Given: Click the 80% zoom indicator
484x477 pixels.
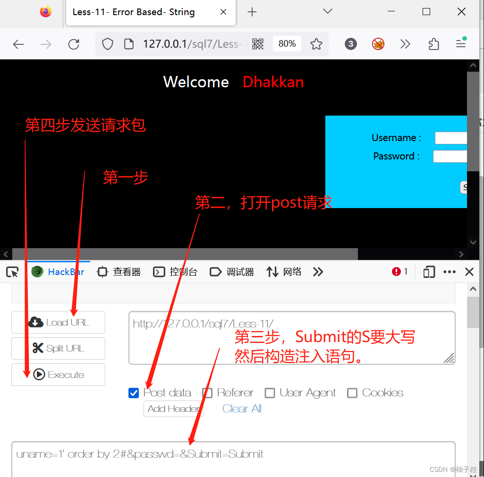Looking at the screenshot, I should point(287,43).
